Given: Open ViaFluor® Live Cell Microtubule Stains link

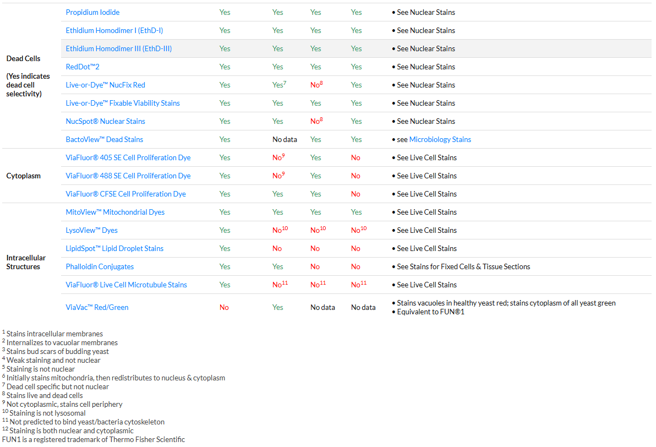Looking at the screenshot, I should tap(127, 285).
